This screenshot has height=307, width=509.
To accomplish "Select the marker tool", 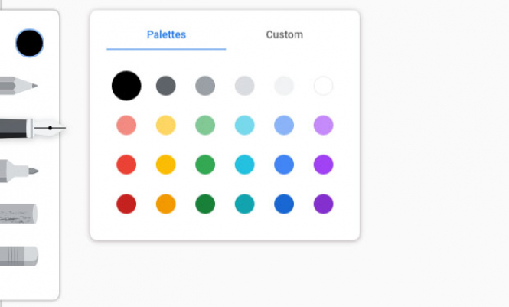I will (x=18, y=170).
